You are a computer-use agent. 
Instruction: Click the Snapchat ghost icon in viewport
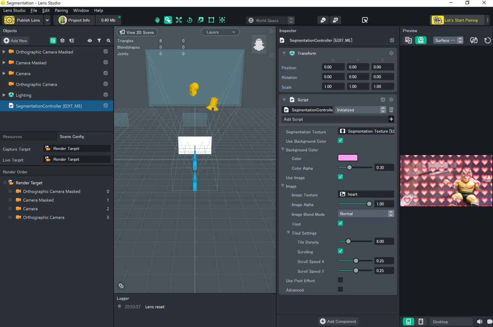click(x=259, y=44)
